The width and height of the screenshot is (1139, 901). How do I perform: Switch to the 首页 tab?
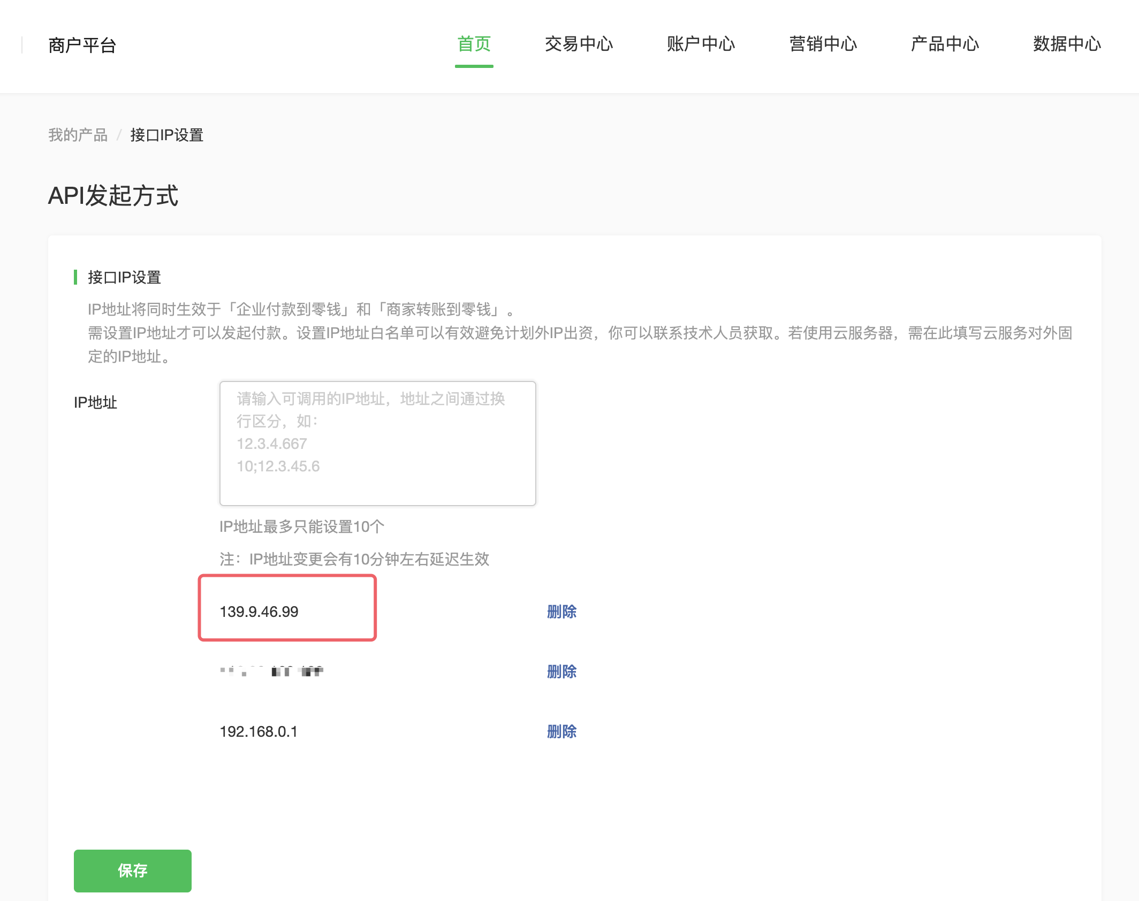pyautogui.click(x=474, y=44)
